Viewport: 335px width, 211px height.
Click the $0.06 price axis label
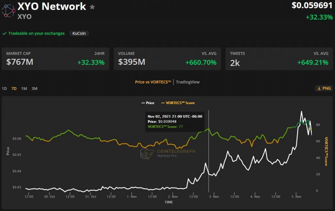click(17, 139)
